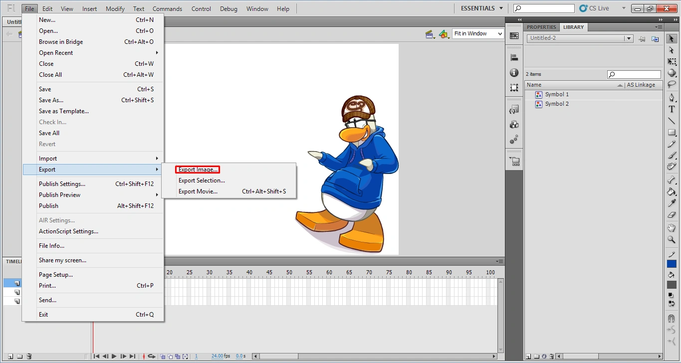
Task: Select the Eyedropper tool
Action: pos(672,203)
